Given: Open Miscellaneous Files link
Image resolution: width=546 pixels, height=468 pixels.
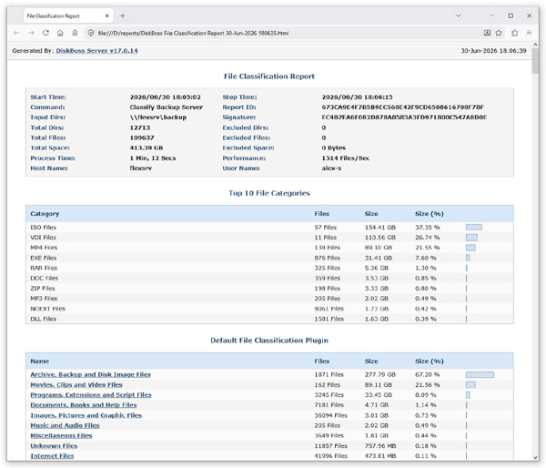Looking at the screenshot, I should coord(61,435).
